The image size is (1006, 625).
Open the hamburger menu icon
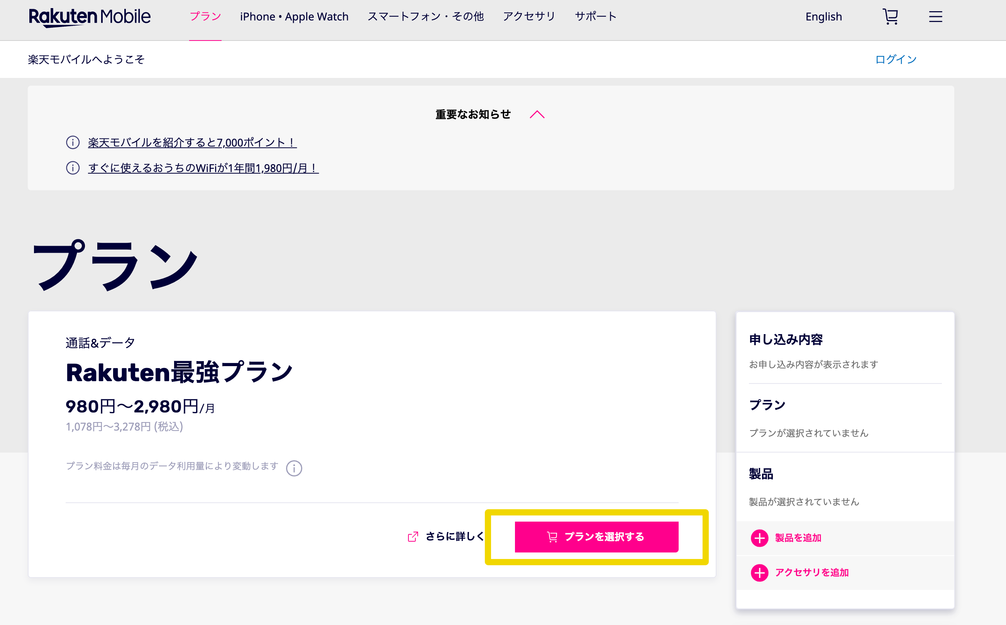point(935,17)
